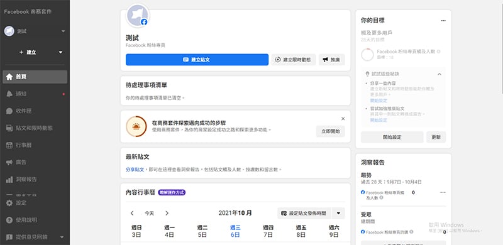The width and height of the screenshot is (503, 245).
Task: Open the 分享貼文 link
Action: click(135, 170)
